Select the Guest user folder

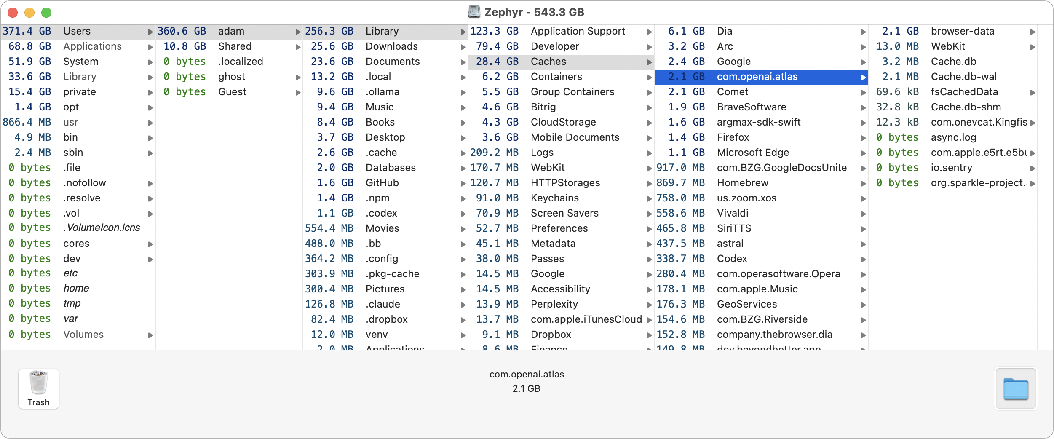click(229, 92)
